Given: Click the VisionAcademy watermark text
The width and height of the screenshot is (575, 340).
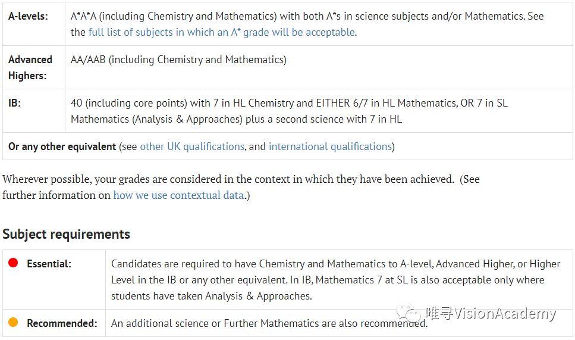Looking at the screenshot, I should click(491, 314).
